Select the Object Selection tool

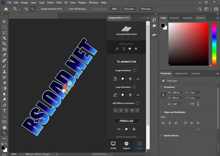click(x=4, y=38)
